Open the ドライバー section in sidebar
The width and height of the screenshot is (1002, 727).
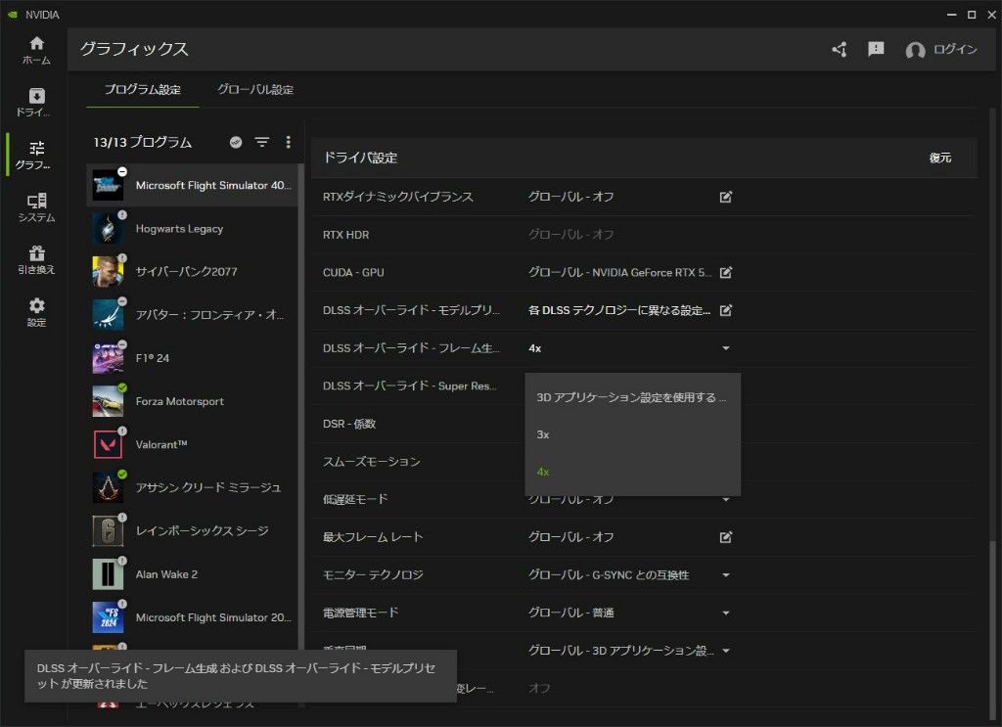(x=36, y=103)
